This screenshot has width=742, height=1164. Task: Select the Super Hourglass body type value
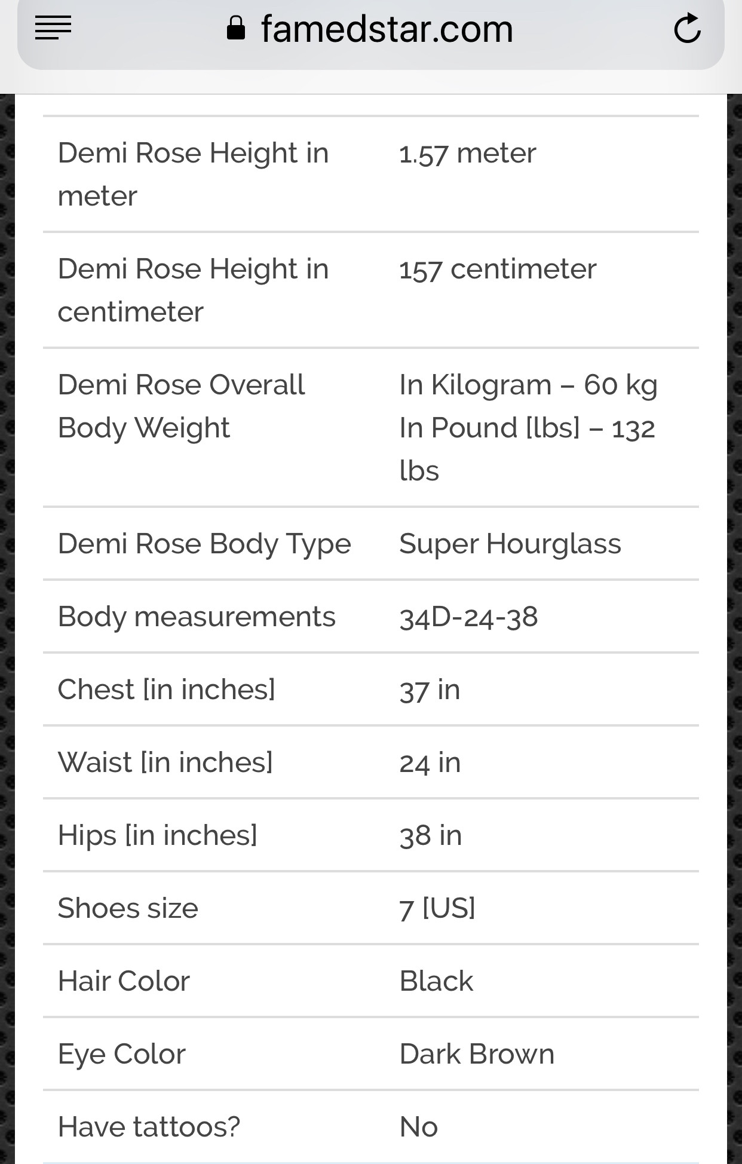510,544
